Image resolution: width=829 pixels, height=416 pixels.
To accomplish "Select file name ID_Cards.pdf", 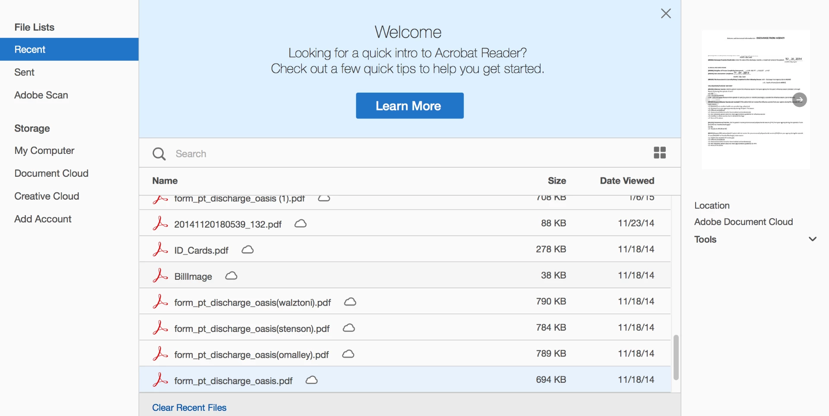I will point(201,250).
